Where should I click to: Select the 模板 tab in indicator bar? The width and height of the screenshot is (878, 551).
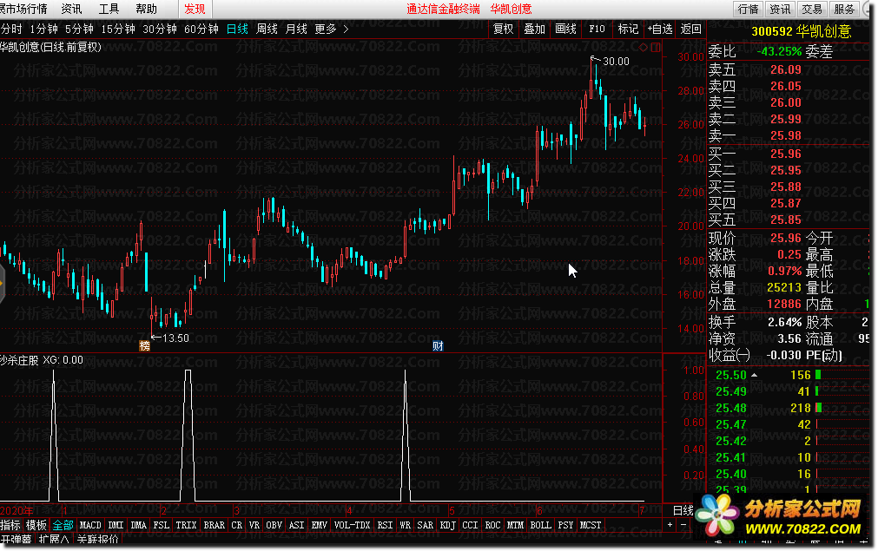pos(36,525)
